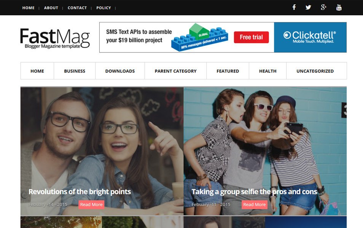
Task: Open the Policy page link
Action: 103,8
